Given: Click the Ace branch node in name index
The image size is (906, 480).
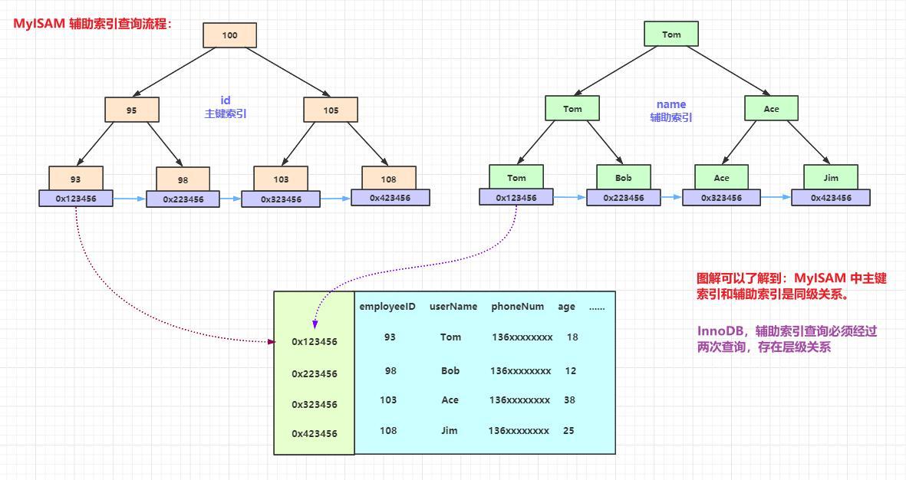Looking at the screenshot, I should point(770,108).
